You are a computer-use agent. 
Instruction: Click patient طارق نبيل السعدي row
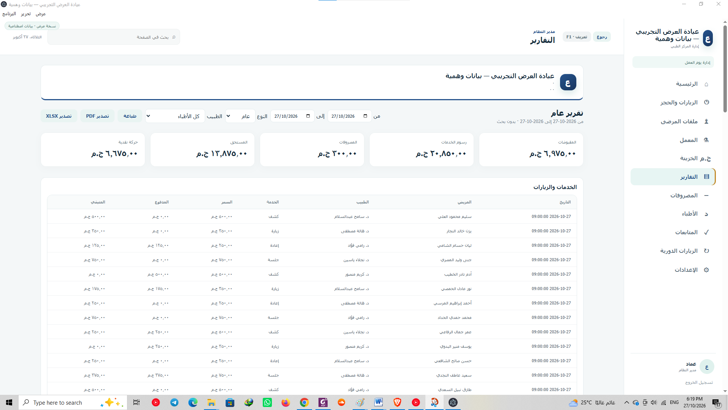click(x=312, y=389)
